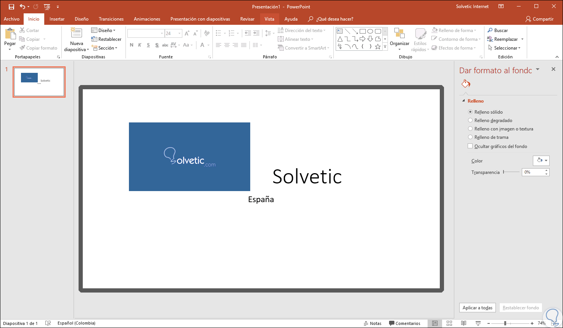The width and height of the screenshot is (563, 328).
Task: Click the Compartir share button
Action: click(x=539, y=19)
